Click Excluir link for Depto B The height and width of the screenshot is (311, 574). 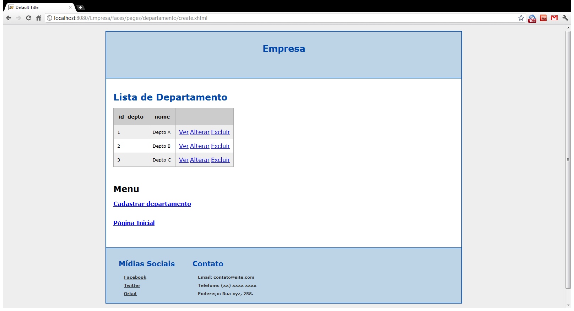click(220, 146)
